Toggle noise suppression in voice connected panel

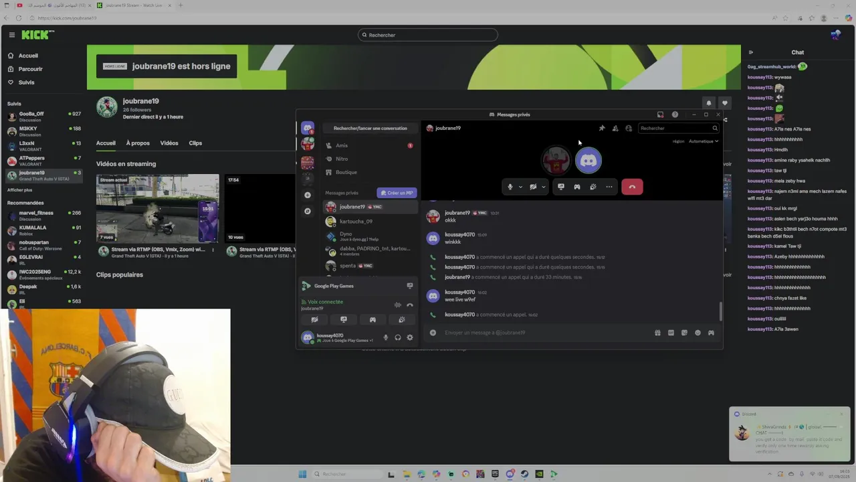pos(398,305)
